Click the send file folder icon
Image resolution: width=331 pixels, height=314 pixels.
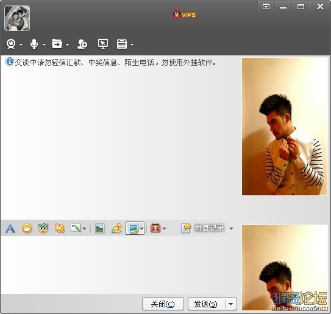[x=57, y=44]
